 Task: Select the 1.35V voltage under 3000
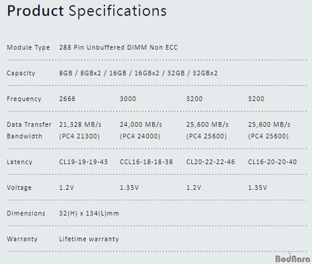click(129, 187)
